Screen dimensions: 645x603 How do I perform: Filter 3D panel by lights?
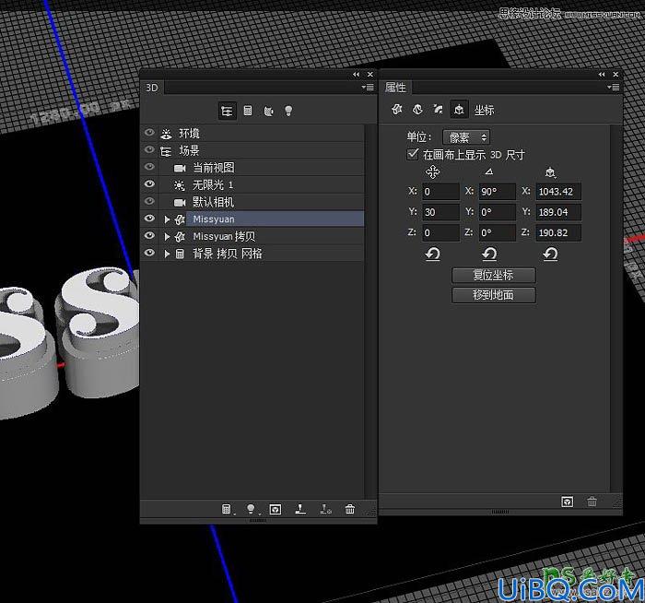tap(288, 111)
